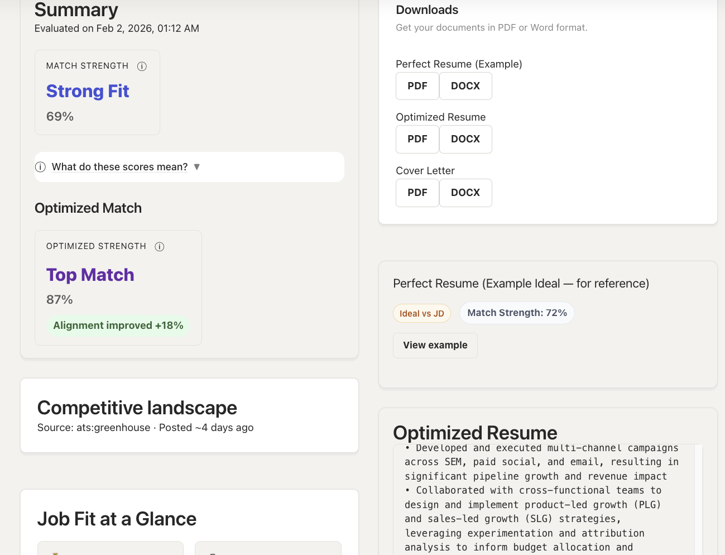Click the Optimized Strength info icon

[x=160, y=246]
